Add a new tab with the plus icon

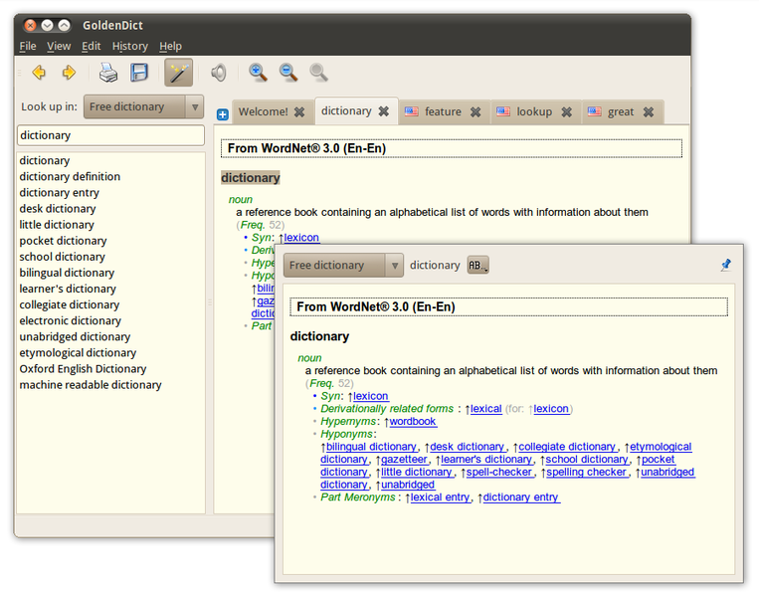(x=222, y=114)
